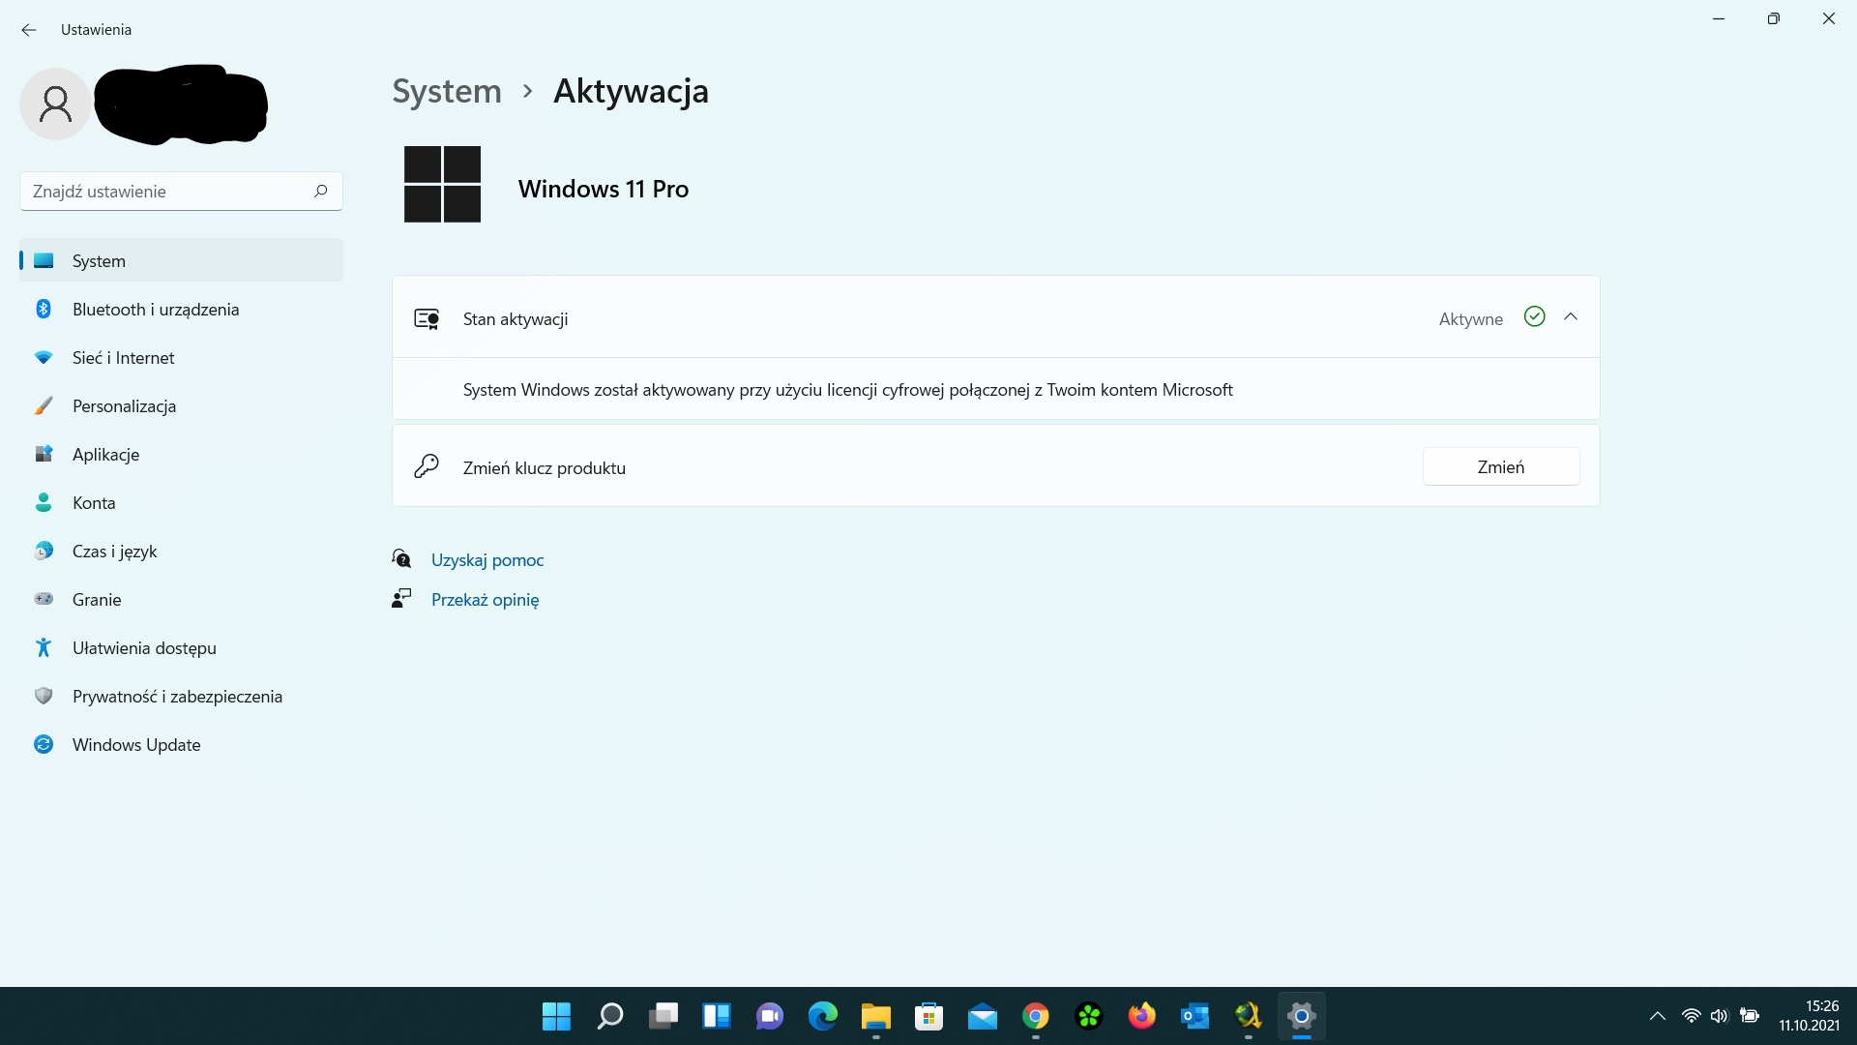Open taskbar Search
Screen dimensions: 1857x1045
point(609,1016)
